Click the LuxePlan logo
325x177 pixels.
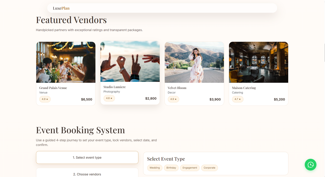pyautogui.click(x=61, y=8)
